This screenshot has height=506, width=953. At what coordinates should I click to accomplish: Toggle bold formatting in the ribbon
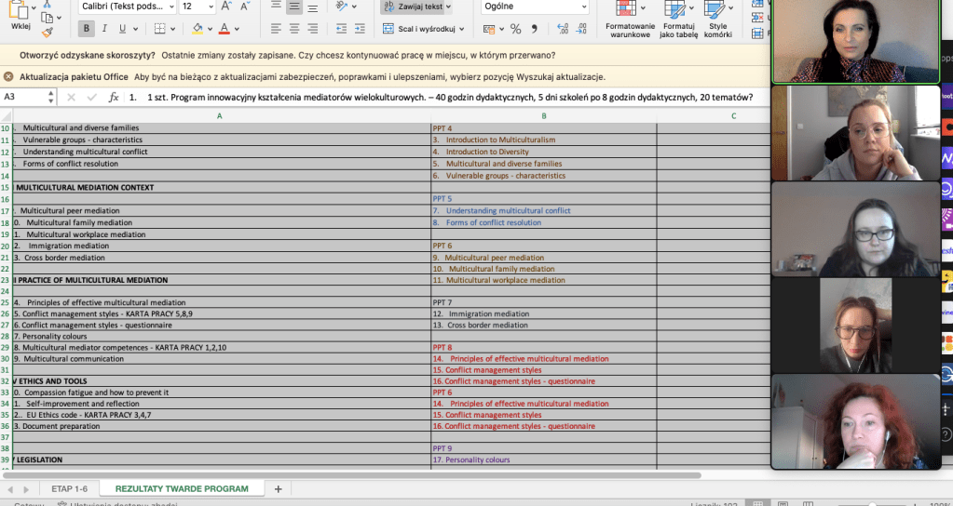click(87, 29)
